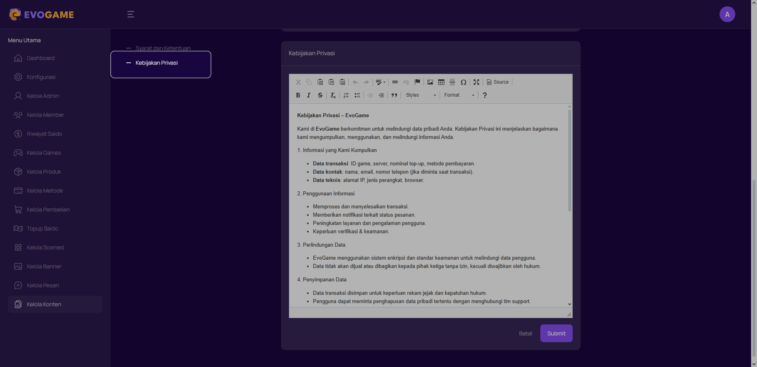757x367 pixels.
Task: Increase indent in the editor
Action: point(381,95)
